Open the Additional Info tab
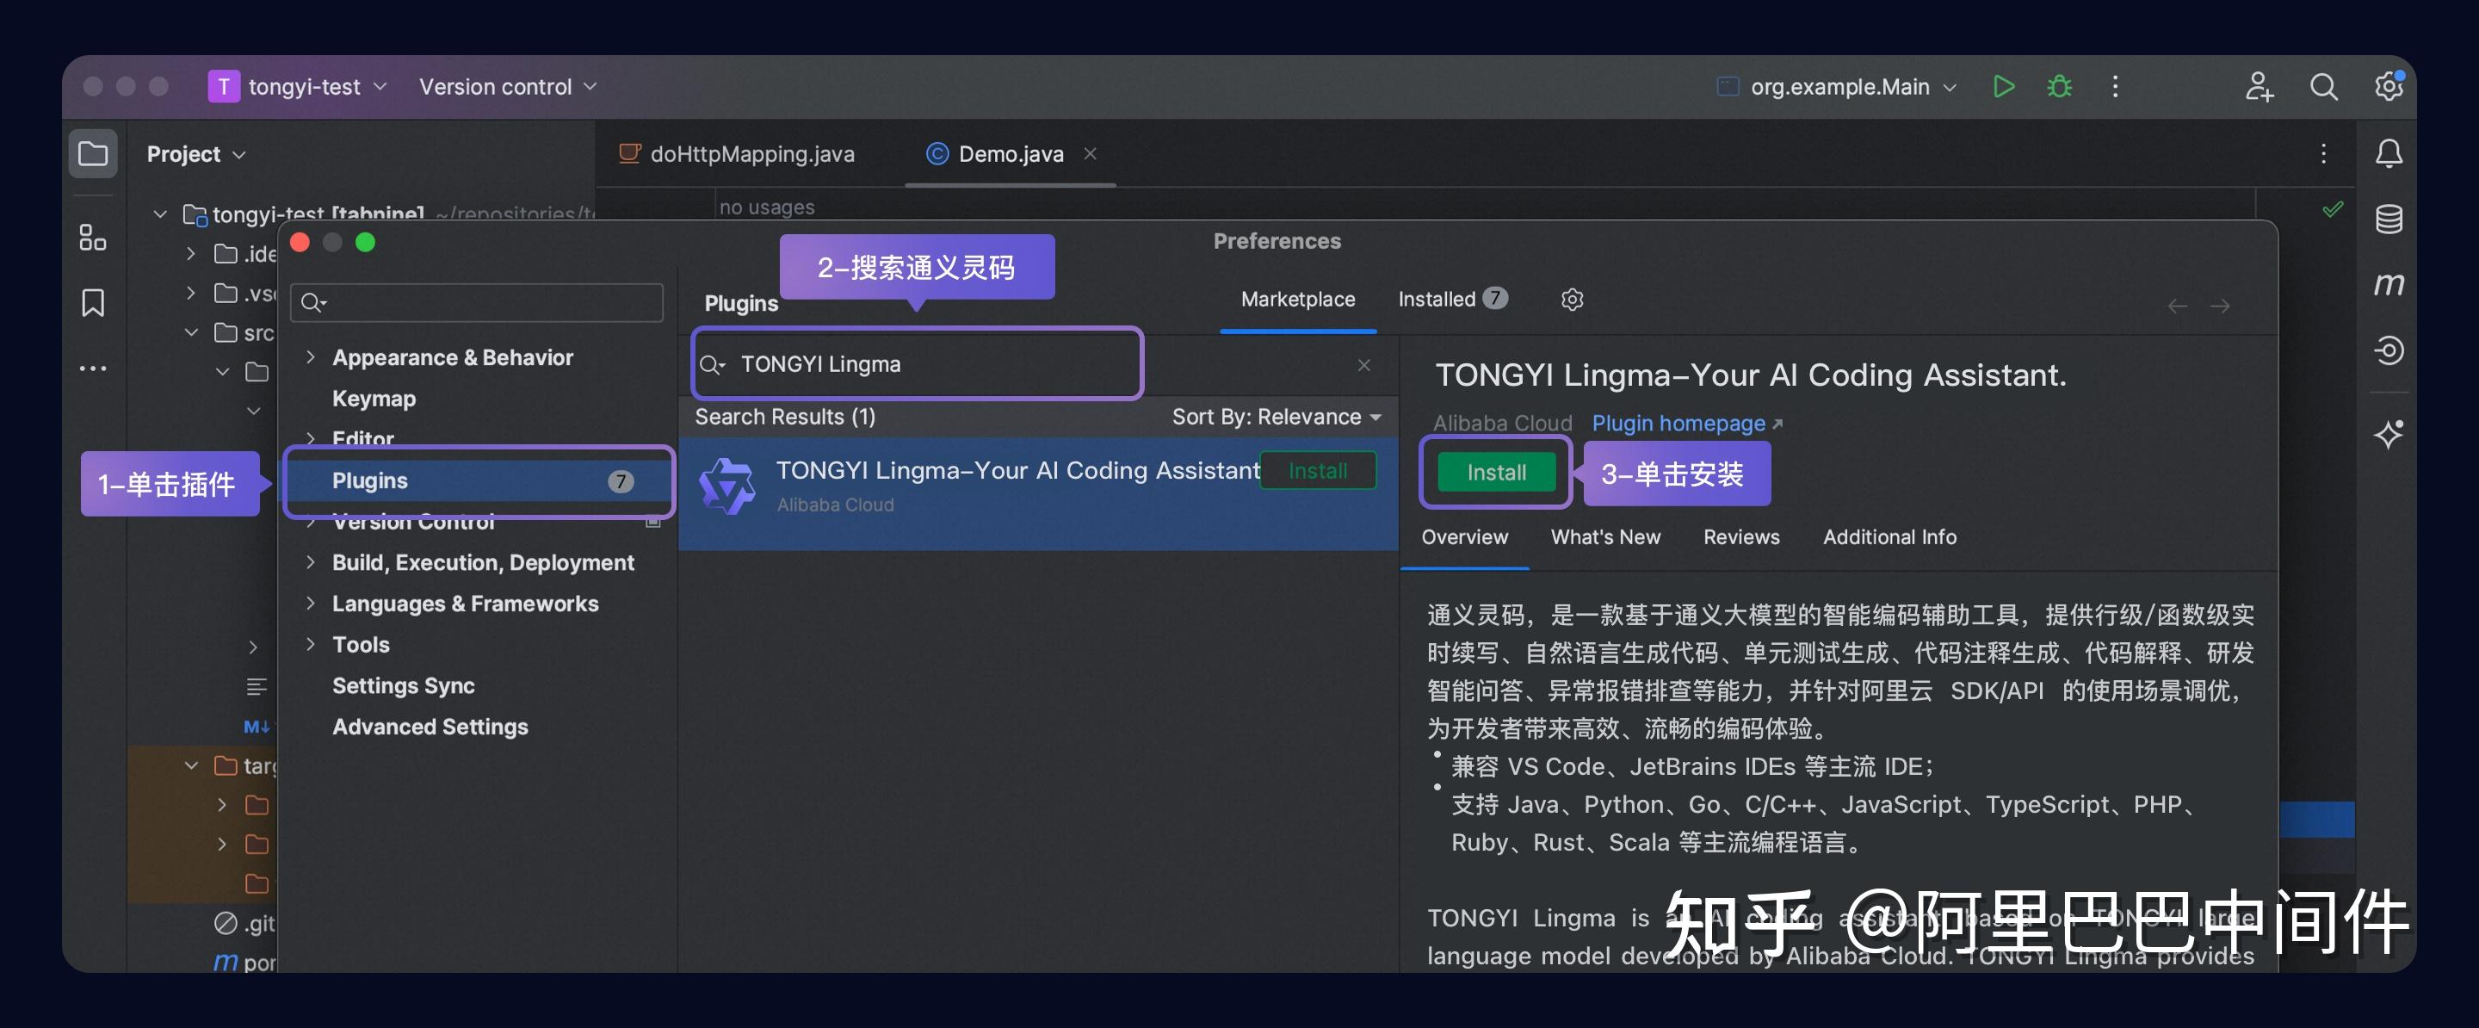This screenshot has height=1028, width=2479. (x=1889, y=537)
